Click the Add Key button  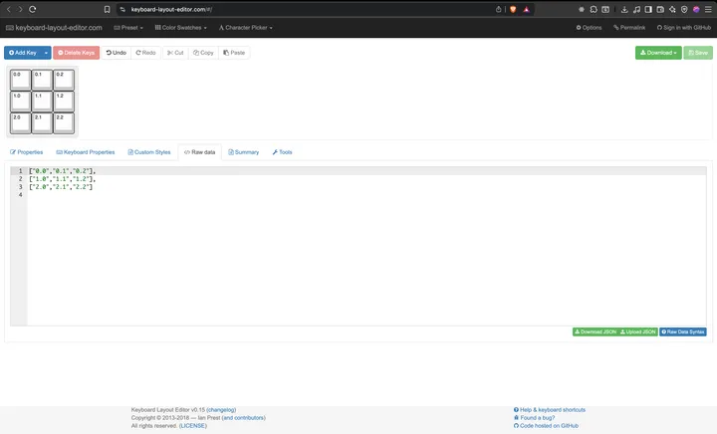22,52
